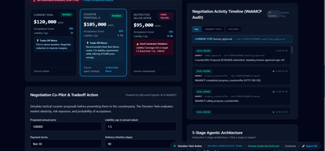The image size is (325, 151).
Task: Click the 'Source: agent_strategic' text
Action: [92, 69]
